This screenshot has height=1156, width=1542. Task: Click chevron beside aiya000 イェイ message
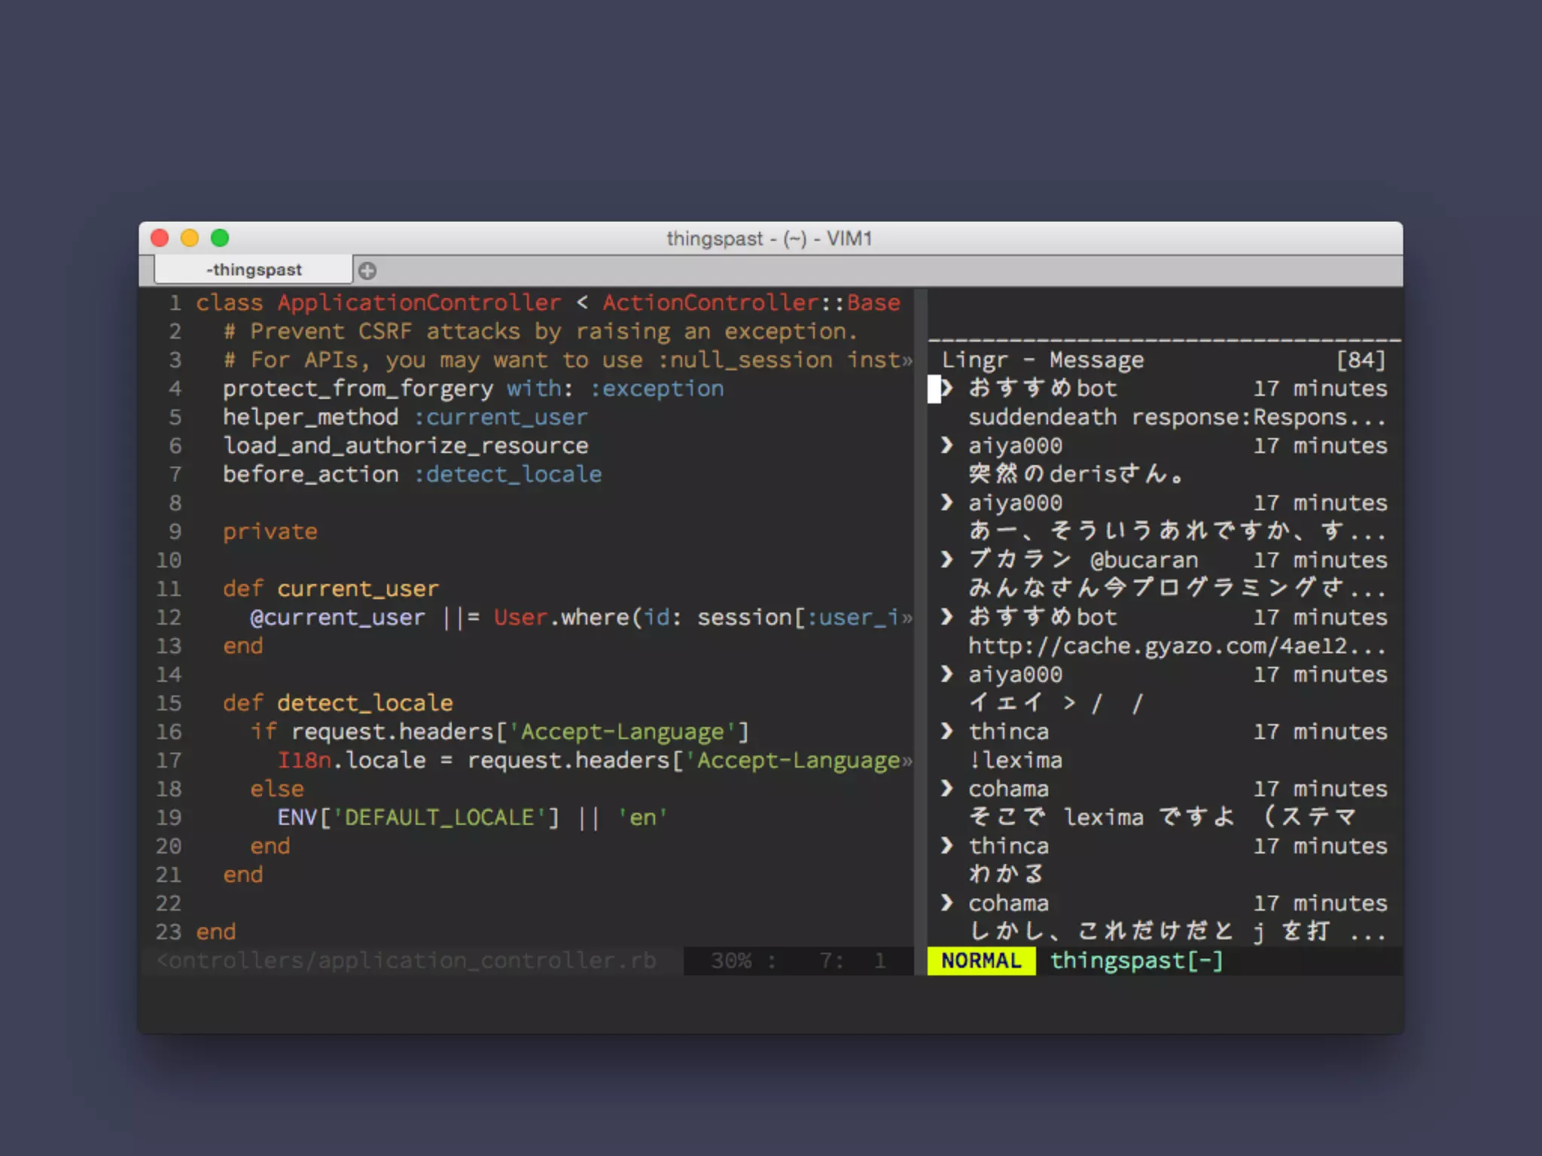pos(946,674)
